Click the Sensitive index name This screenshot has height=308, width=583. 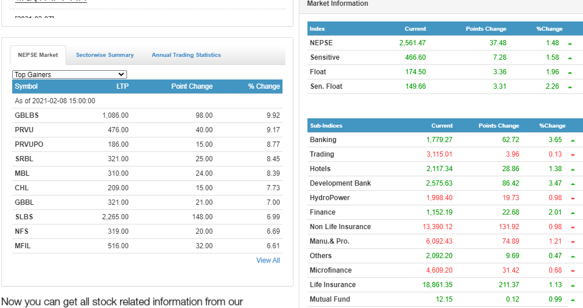tap(325, 57)
